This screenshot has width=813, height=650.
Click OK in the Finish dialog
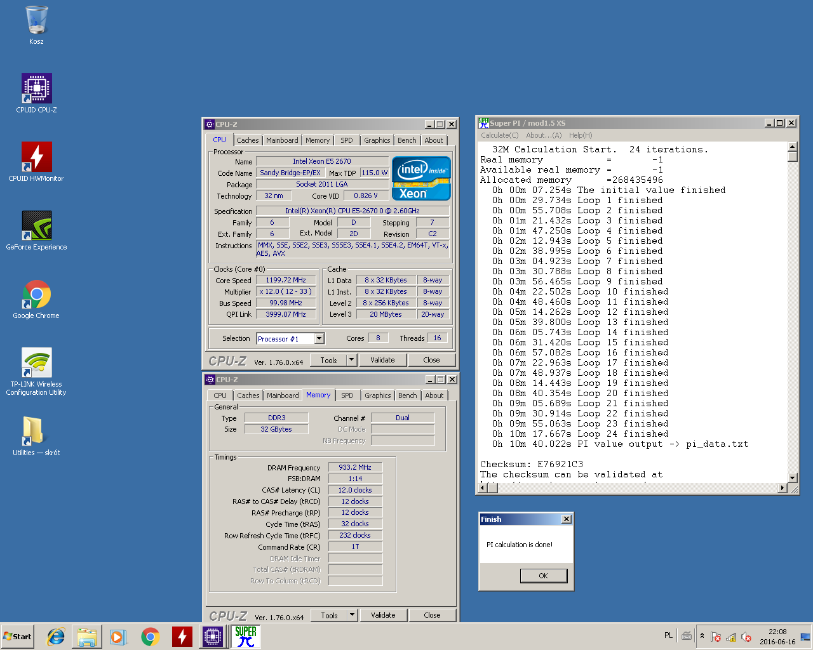[543, 576]
